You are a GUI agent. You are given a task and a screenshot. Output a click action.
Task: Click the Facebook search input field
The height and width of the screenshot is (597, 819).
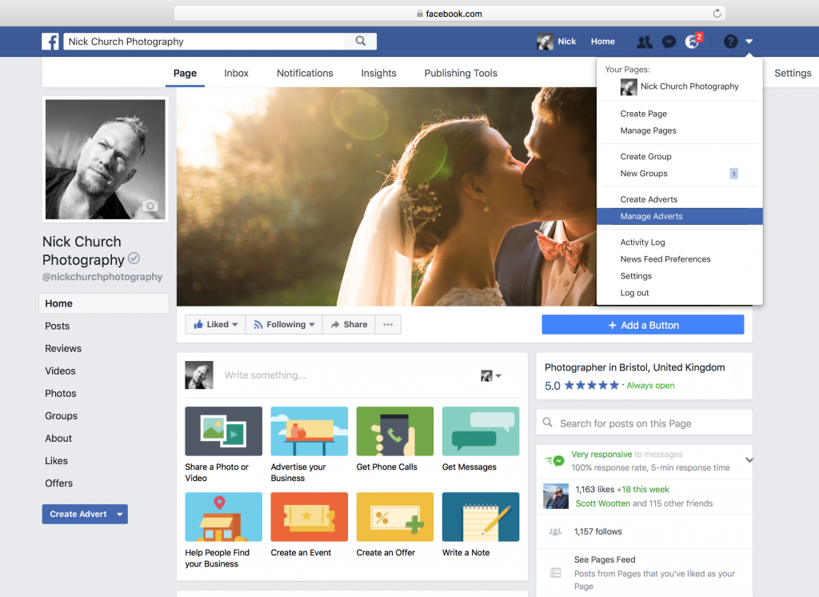tap(204, 42)
